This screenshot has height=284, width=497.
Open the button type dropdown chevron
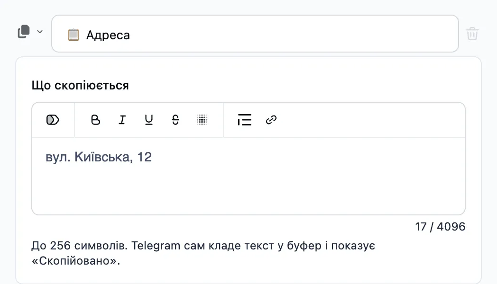tap(40, 32)
